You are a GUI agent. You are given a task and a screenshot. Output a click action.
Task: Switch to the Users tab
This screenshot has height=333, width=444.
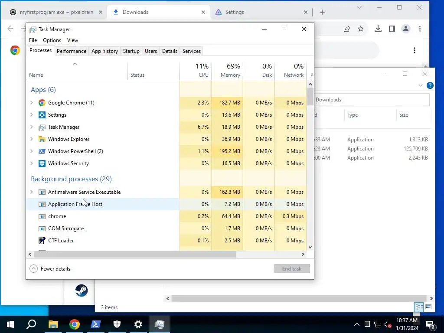pos(151,51)
